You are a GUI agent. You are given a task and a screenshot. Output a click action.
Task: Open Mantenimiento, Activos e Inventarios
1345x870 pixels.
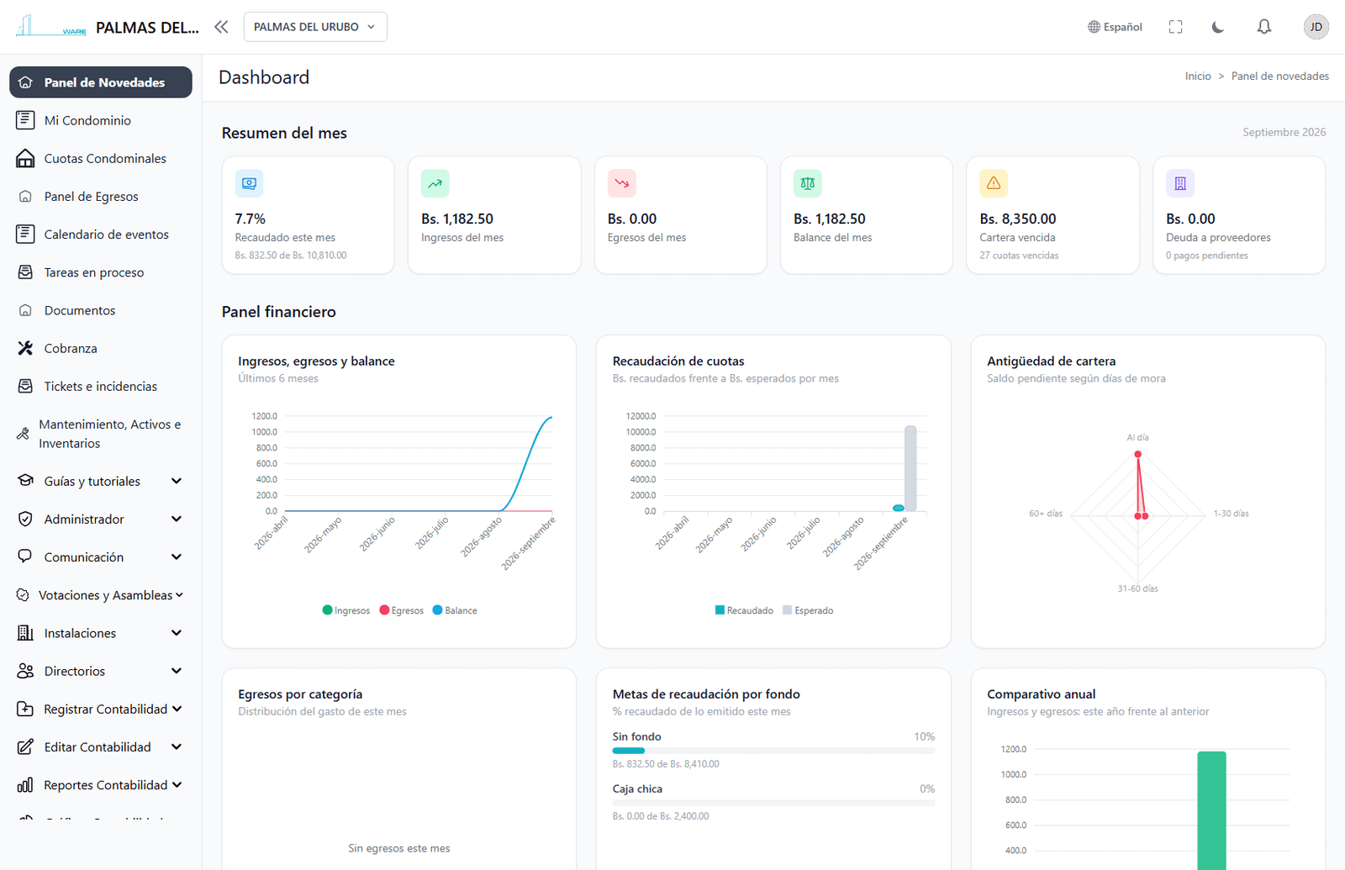pyautogui.click(x=101, y=434)
